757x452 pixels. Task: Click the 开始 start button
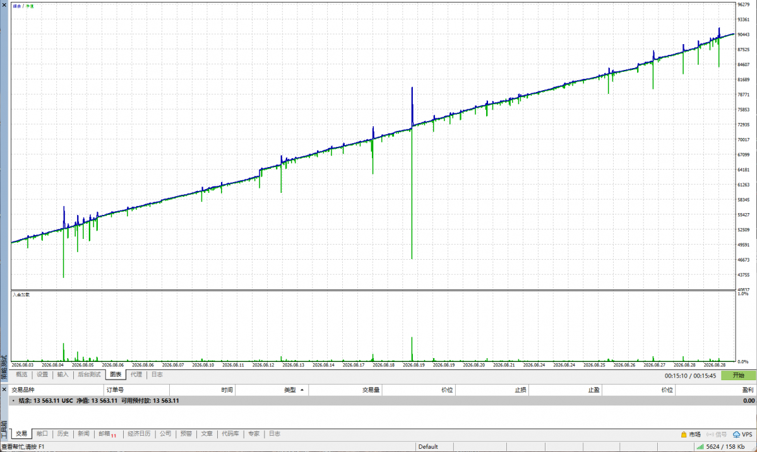coord(738,375)
